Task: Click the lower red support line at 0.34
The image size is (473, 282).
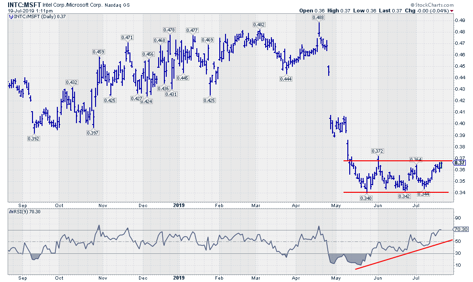Action: (396, 192)
